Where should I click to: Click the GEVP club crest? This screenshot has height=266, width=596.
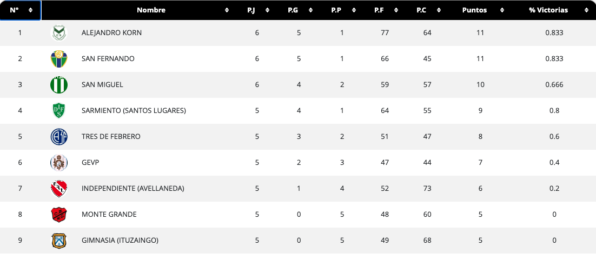click(59, 163)
